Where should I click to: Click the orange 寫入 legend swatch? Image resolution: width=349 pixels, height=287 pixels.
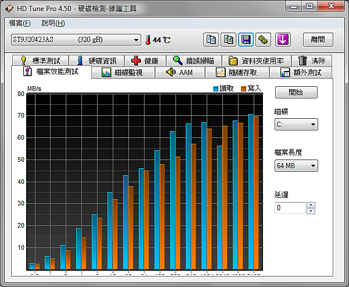(x=243, y=88)
